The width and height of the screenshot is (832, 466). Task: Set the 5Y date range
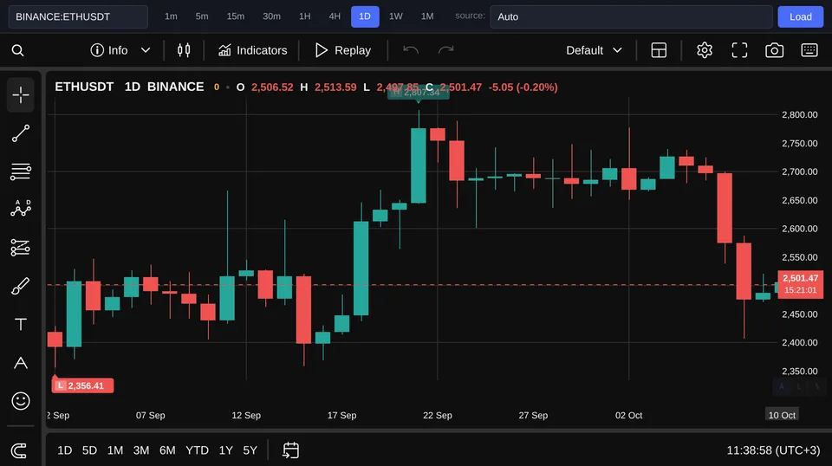(250, 450)
